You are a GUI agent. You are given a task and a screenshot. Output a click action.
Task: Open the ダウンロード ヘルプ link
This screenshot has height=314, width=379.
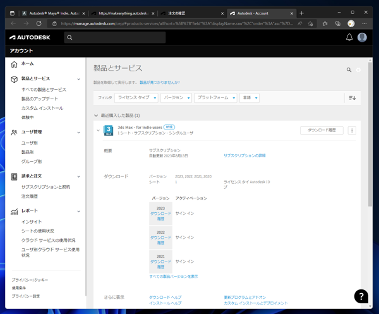pyautogui.click(x=165, y=298)
